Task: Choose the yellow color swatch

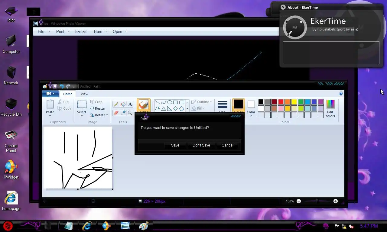Action: (x=294, y=102)
